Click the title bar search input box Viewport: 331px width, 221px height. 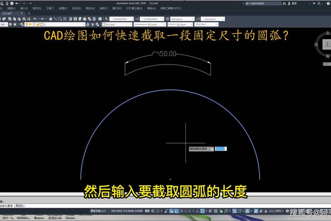click(263, 4)
